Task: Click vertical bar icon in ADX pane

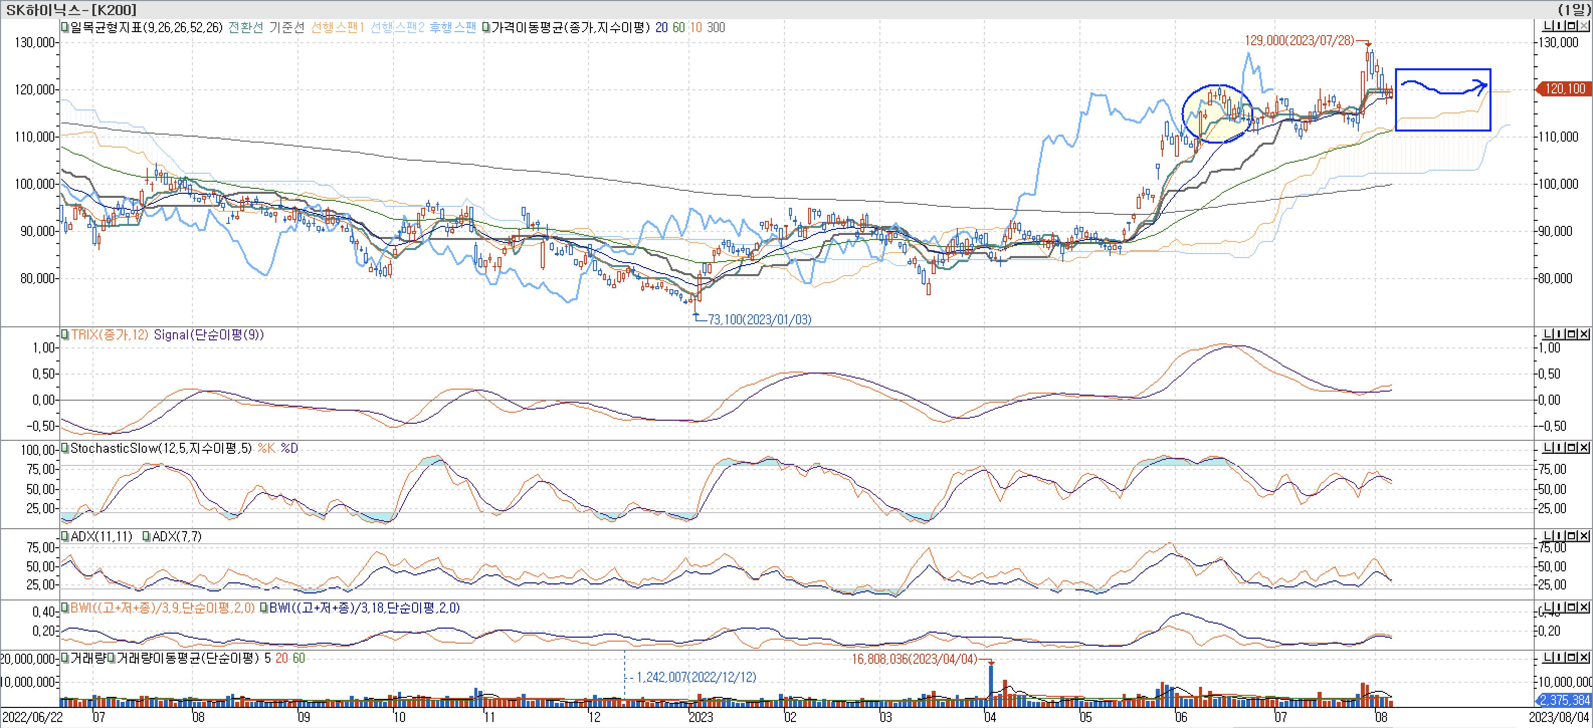Action: pos(1559,536)
